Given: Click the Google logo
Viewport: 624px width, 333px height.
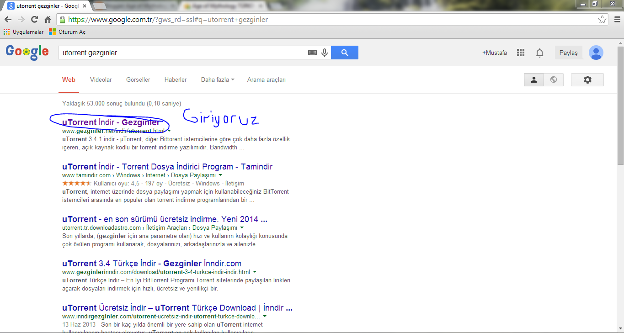Looking at the screenshot, I should [x=27, y=52].
